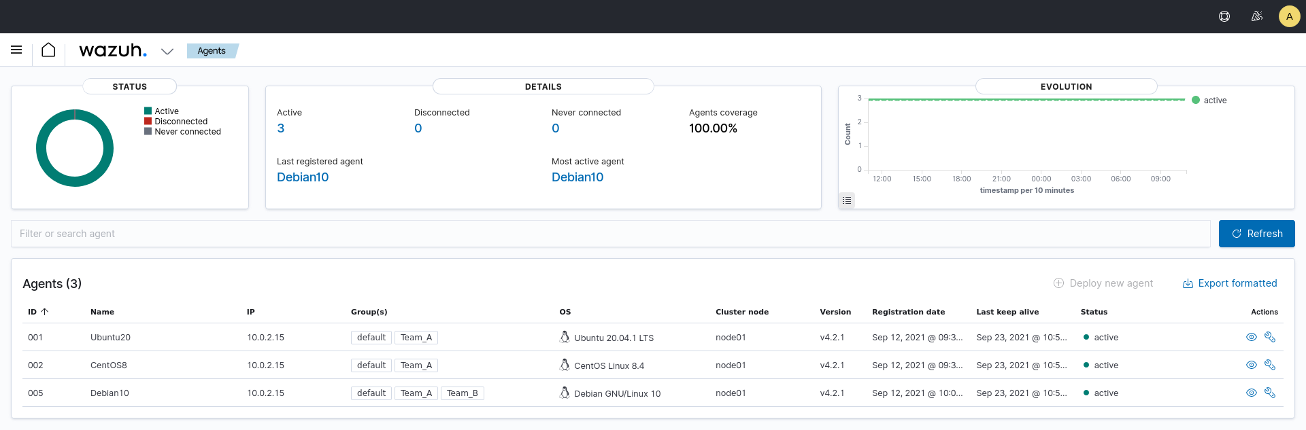Screen dimensions: 1306x430
Task: Click the Team_A group badge for CentOS8
Action: [x=416, y=365]
